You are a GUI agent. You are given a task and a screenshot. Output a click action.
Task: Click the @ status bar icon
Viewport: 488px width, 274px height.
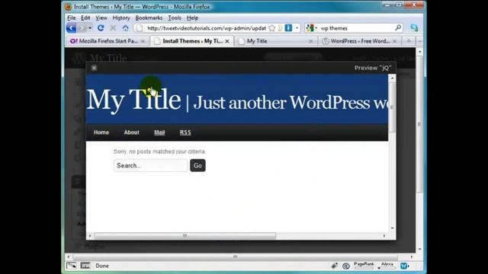[x=345, y=266]
